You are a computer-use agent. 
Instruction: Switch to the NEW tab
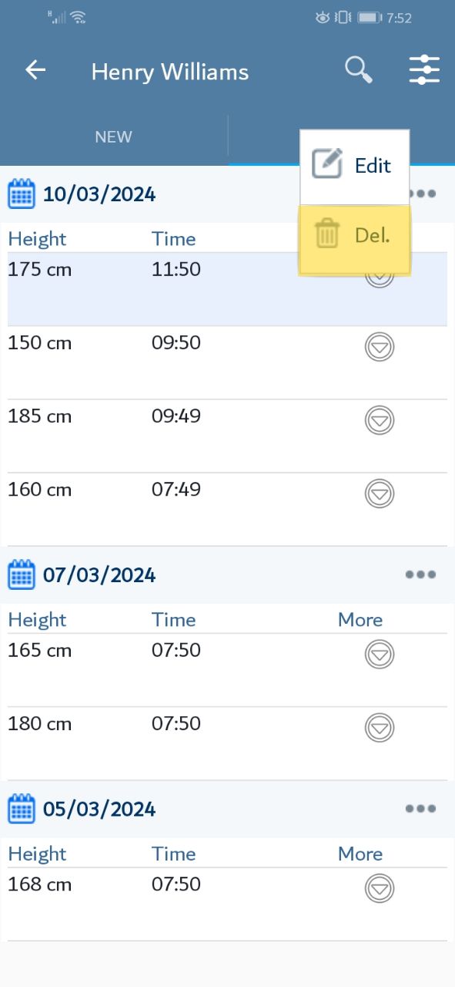click(114, 136)
